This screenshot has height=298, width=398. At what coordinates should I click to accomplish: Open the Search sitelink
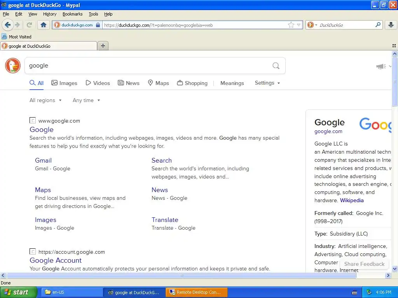click(x=162, y=160)
